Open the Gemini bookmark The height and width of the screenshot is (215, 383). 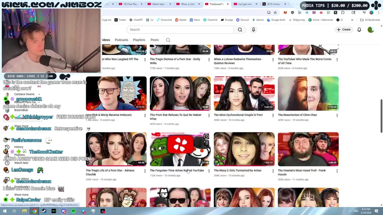(x=258, y=20)
